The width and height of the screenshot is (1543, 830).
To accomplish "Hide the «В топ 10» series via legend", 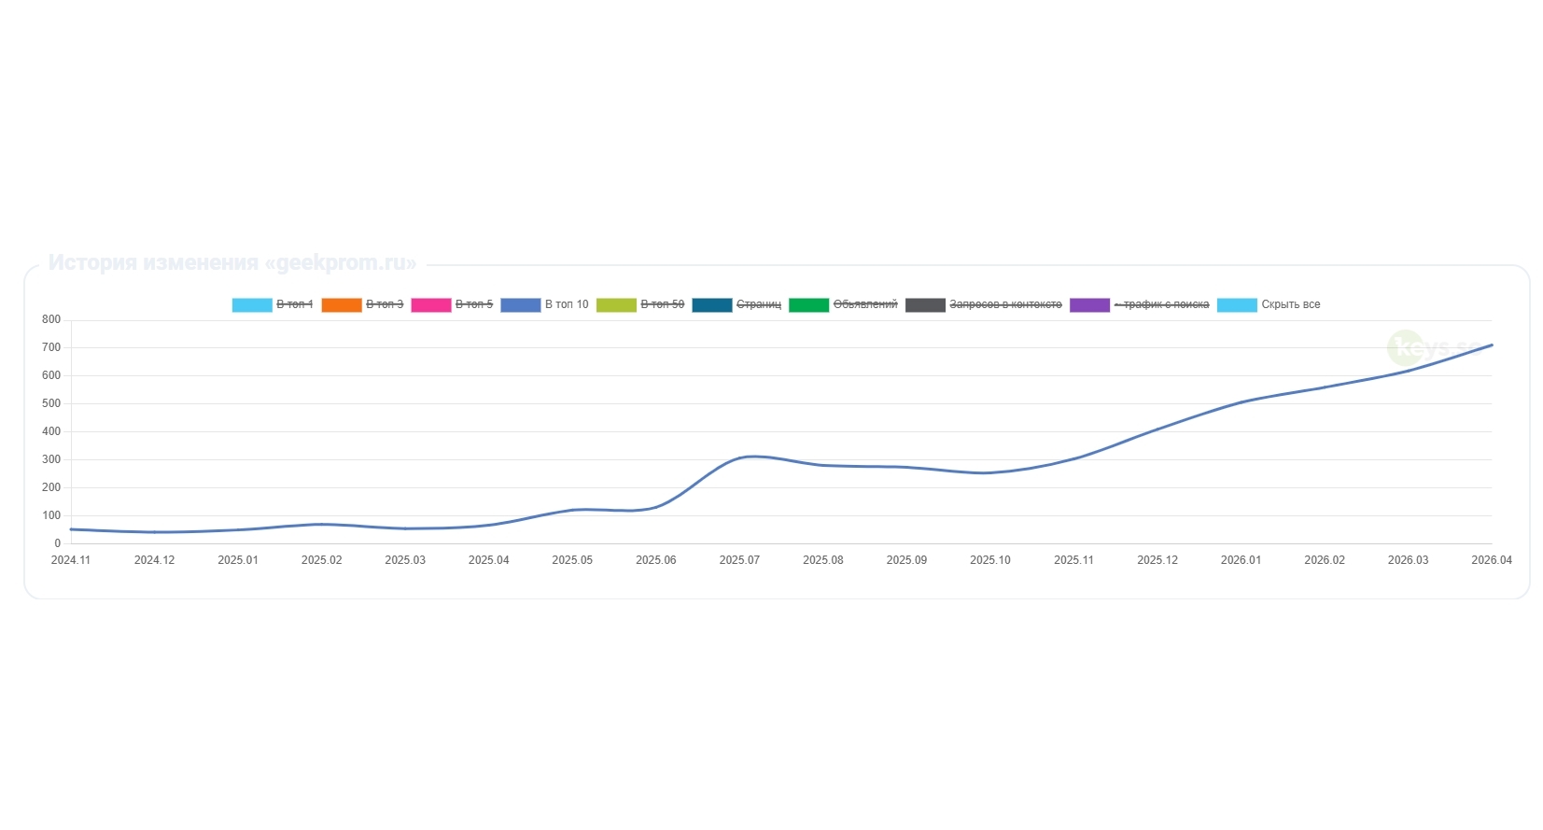I will (544, 304).
